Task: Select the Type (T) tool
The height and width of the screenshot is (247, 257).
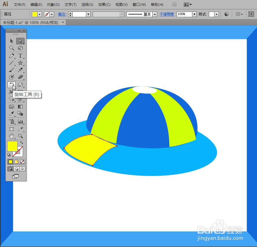Action: click(x=20, y=56)
